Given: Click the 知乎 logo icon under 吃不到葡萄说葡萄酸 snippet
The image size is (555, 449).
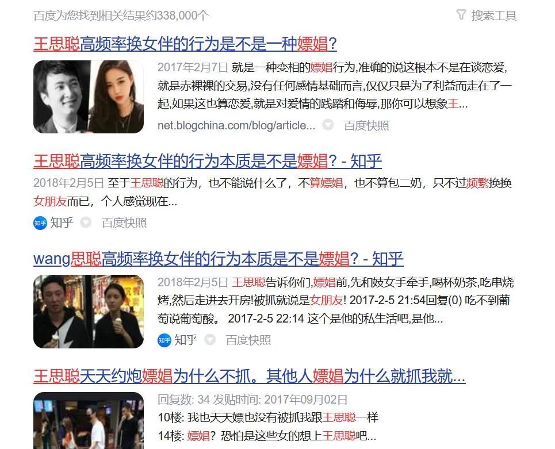Looking at the screenshot, I should [164, 340].
